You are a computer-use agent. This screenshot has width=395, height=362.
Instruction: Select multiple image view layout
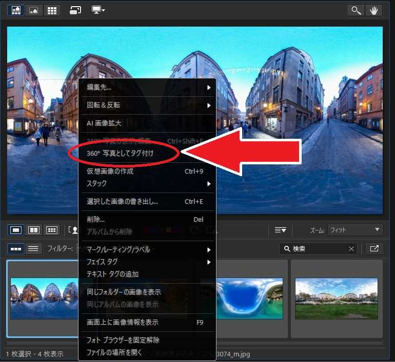52,230
